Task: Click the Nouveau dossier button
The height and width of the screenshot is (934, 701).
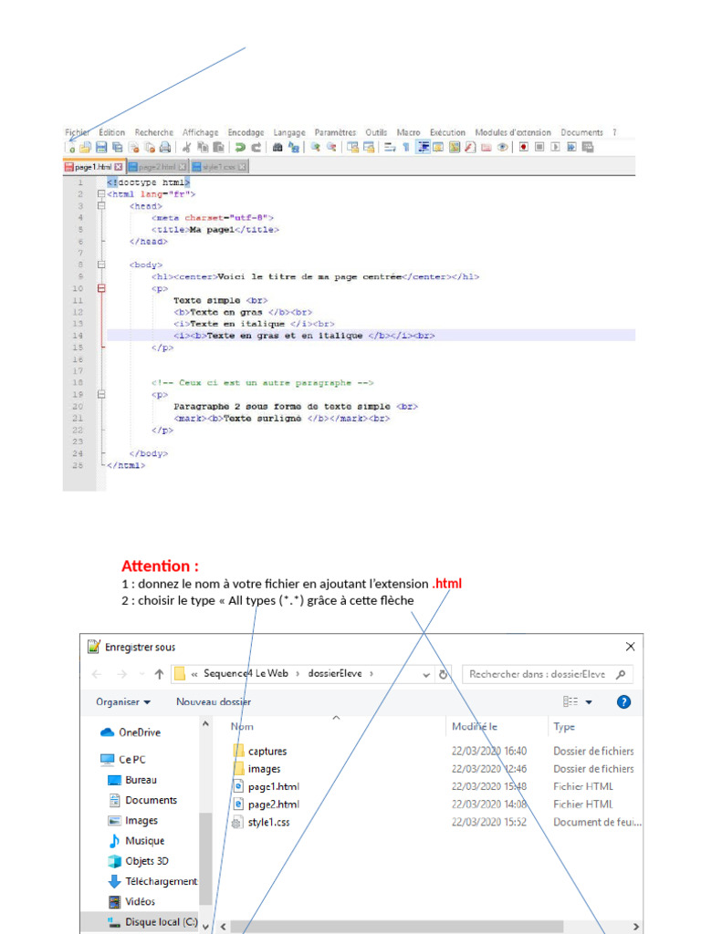Action: (213, 702)
